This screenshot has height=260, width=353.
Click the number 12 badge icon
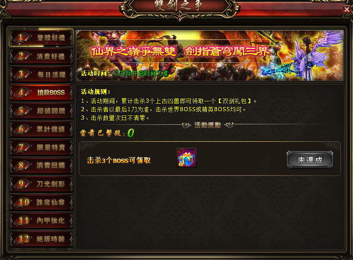(23, 238)
